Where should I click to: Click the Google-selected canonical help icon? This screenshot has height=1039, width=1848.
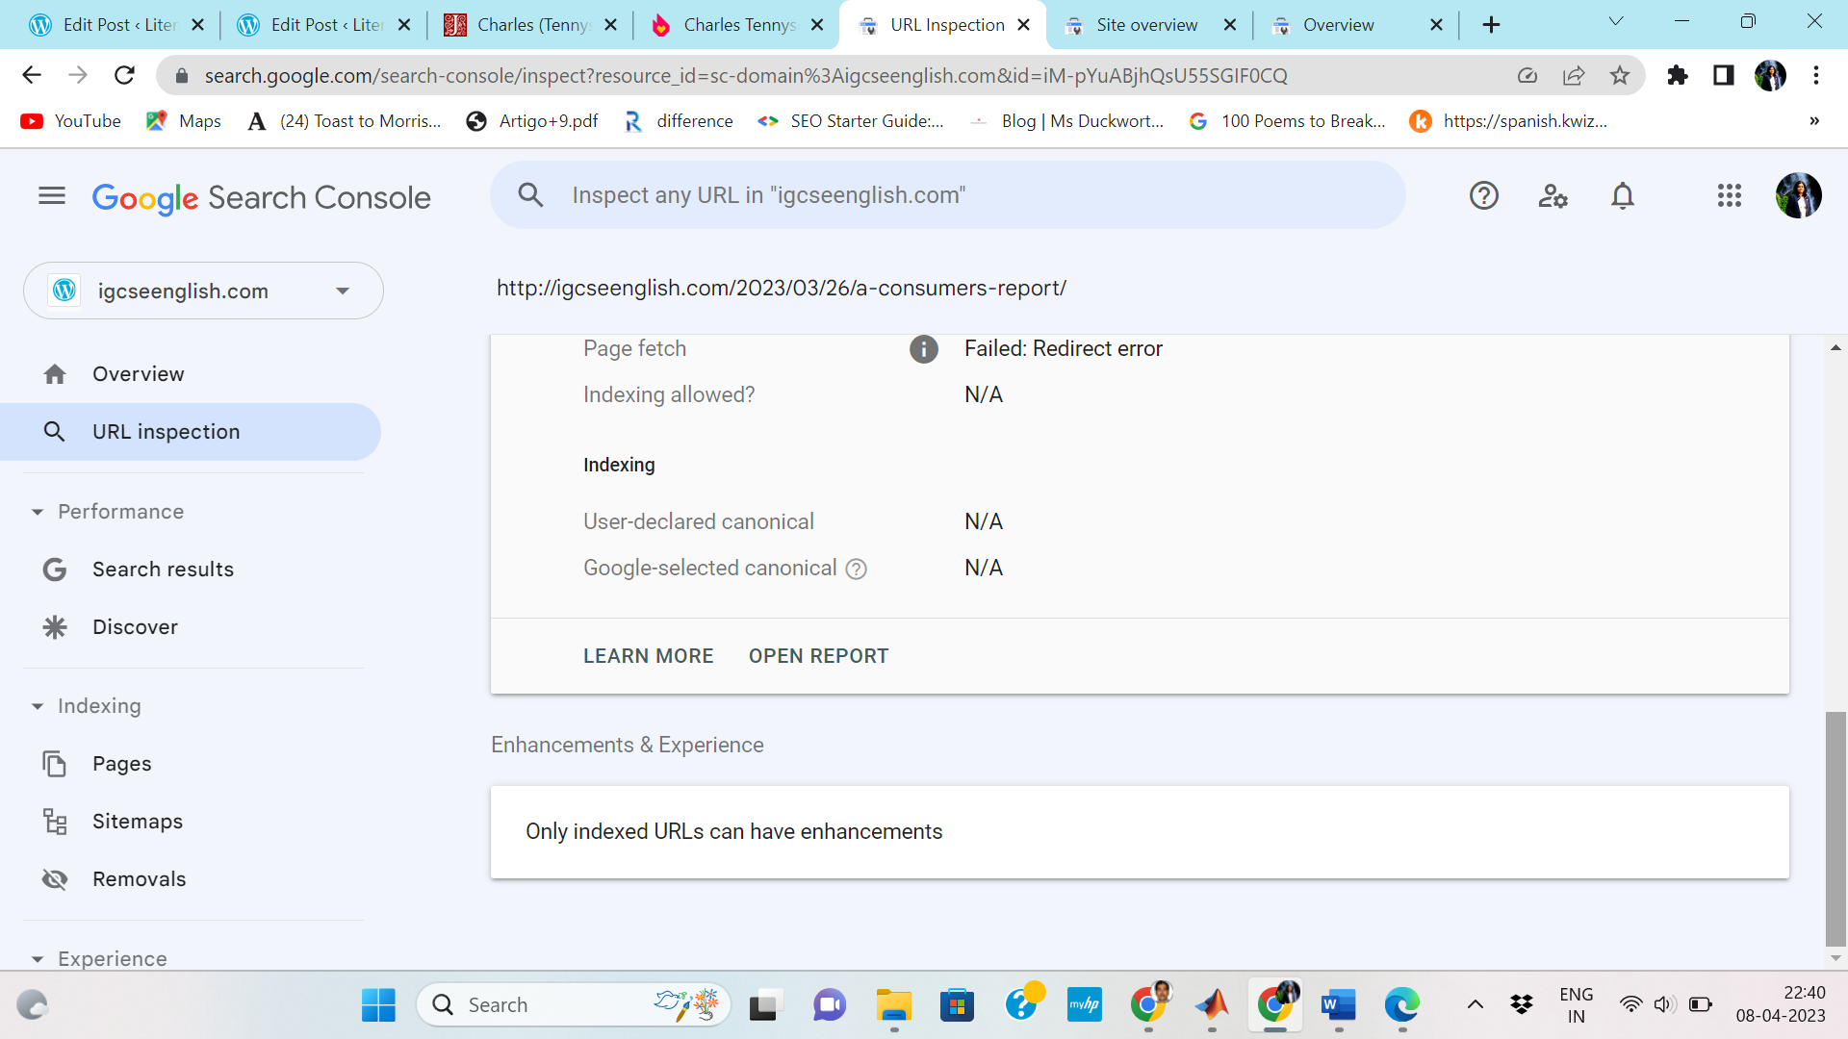[x=856, y=570]
